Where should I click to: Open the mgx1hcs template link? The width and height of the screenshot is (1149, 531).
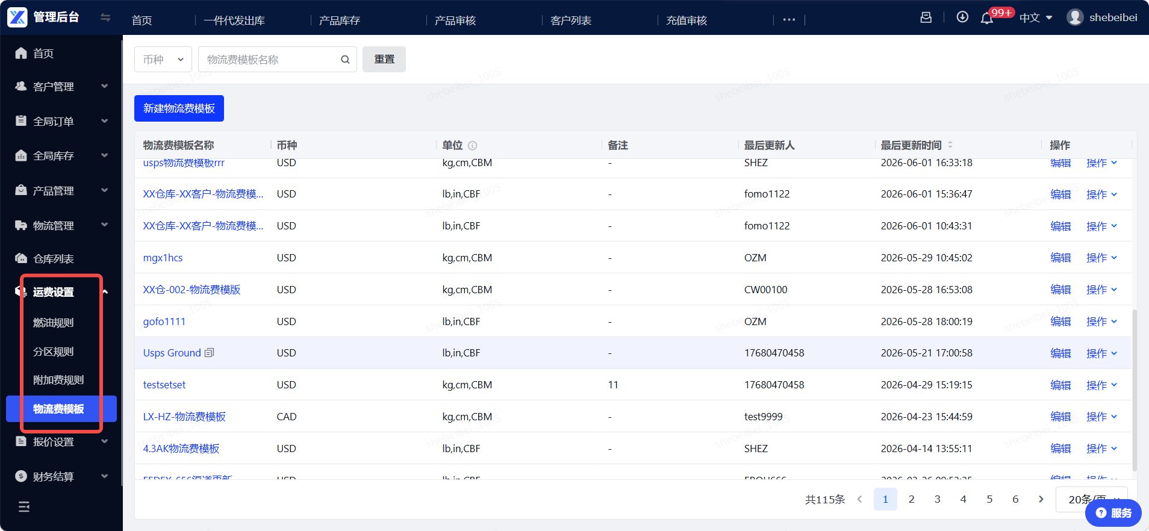(x=163, y=258)
